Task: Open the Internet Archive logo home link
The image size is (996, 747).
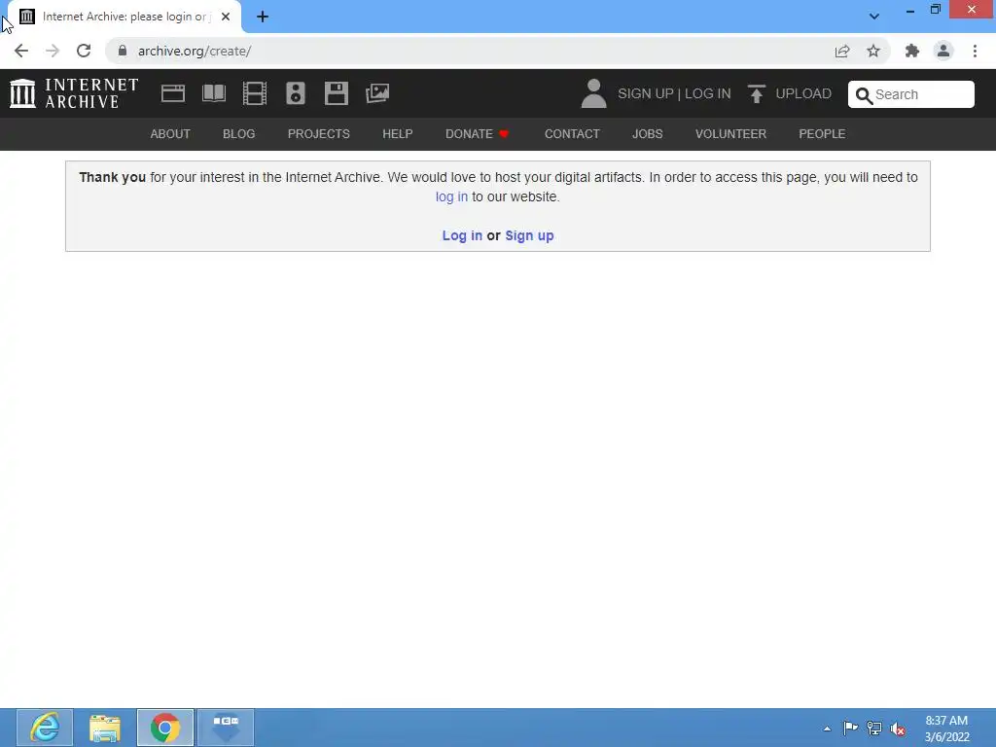Action: coord(74,93)
